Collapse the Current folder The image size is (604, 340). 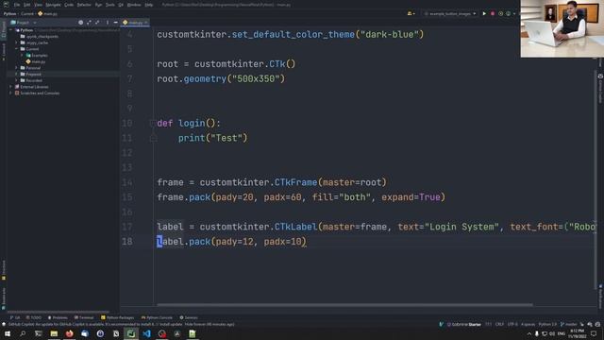[x=17, y=49]
